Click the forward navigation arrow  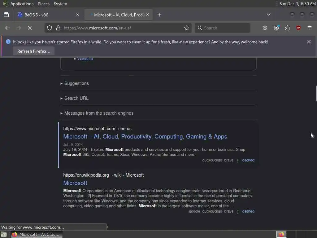(x=19, y=28)
